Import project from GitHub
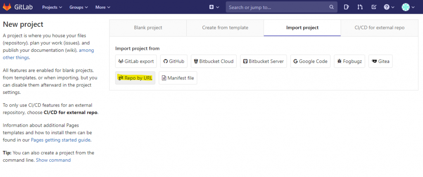Viewport: 423px width, 177px height. point(174,61)
